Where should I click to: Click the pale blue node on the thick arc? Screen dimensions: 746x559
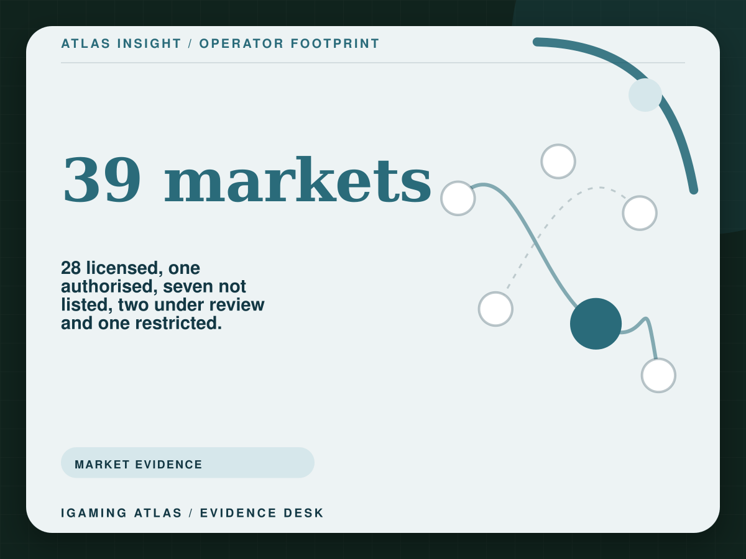coord(645,95)
